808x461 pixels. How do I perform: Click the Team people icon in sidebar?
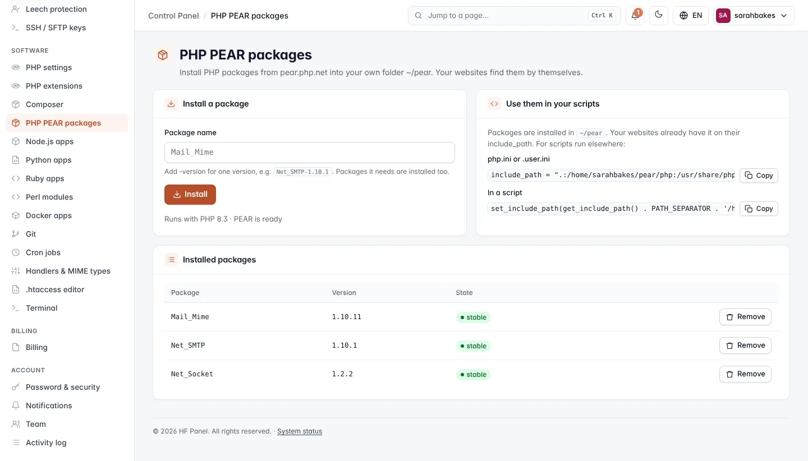[x=16, y=424]
